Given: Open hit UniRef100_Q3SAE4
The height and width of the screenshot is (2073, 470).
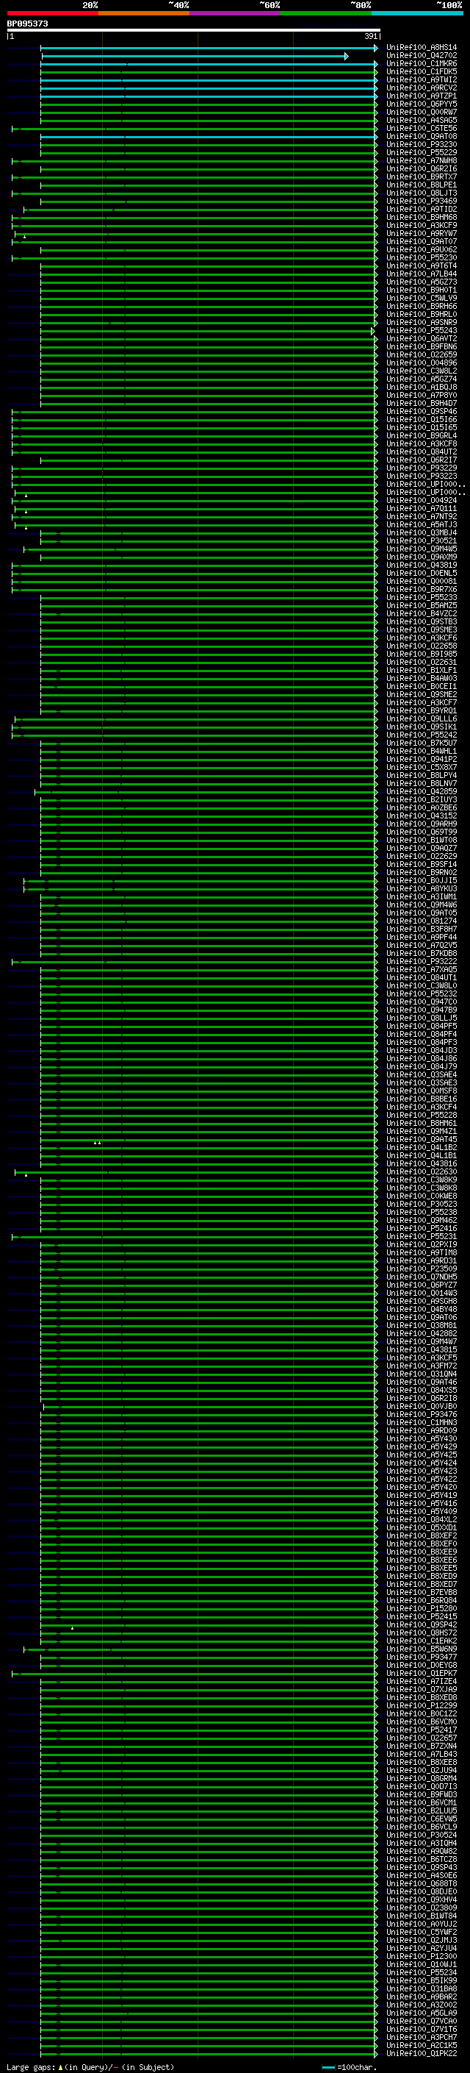Looking at the screenshot, I should (421, 1075).
